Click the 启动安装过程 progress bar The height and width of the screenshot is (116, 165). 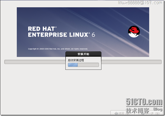coord(83,65)
